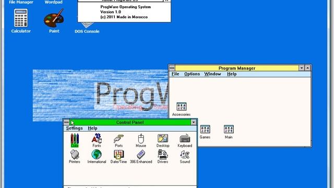Open Window menu in Program Manager
The image size is (334, 188).
tap(212, 74)
